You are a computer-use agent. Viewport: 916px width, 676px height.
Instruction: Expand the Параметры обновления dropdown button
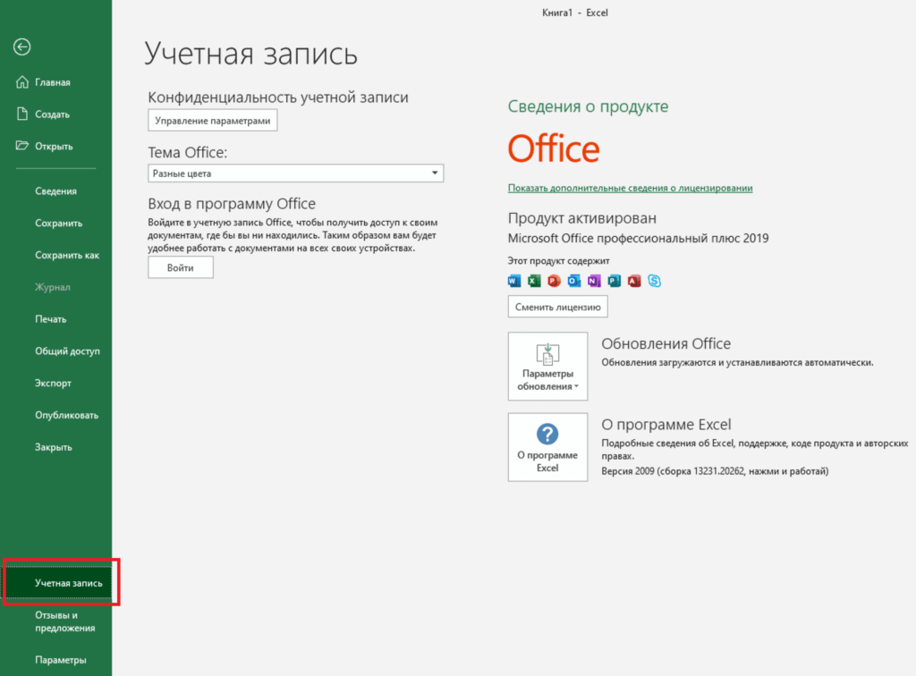(x=548, y=367)
